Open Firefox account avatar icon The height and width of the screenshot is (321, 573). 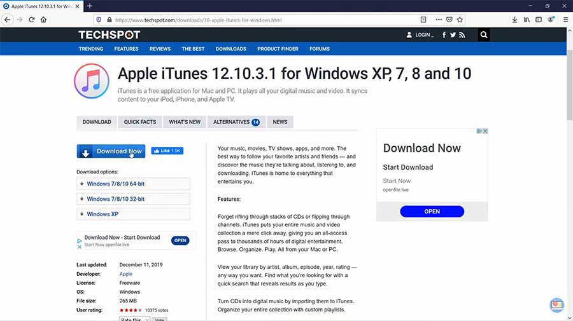click(x=551, y=20)
